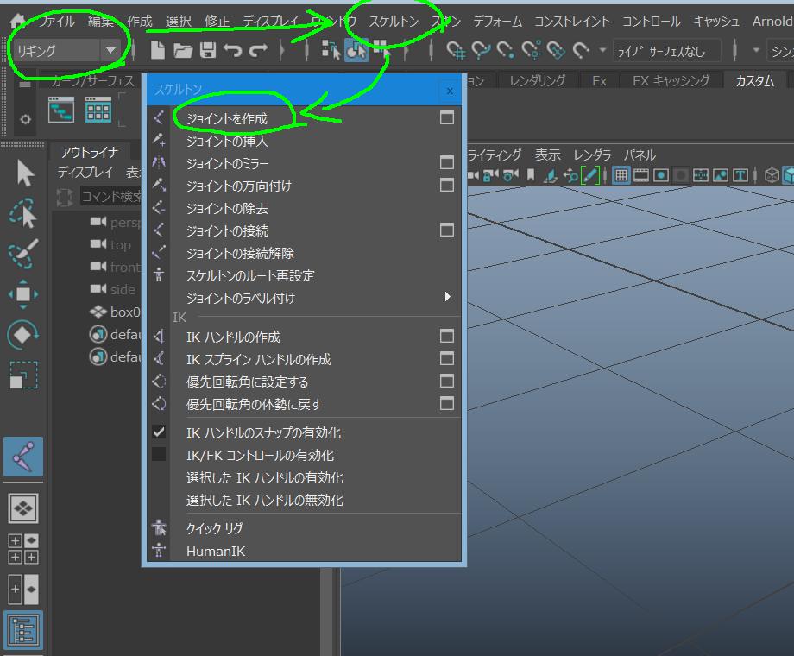Viewport: 794px width, 656px height.
Task: Open IK スプライン ハンドルの作成 option box
Action: (447, 359)
